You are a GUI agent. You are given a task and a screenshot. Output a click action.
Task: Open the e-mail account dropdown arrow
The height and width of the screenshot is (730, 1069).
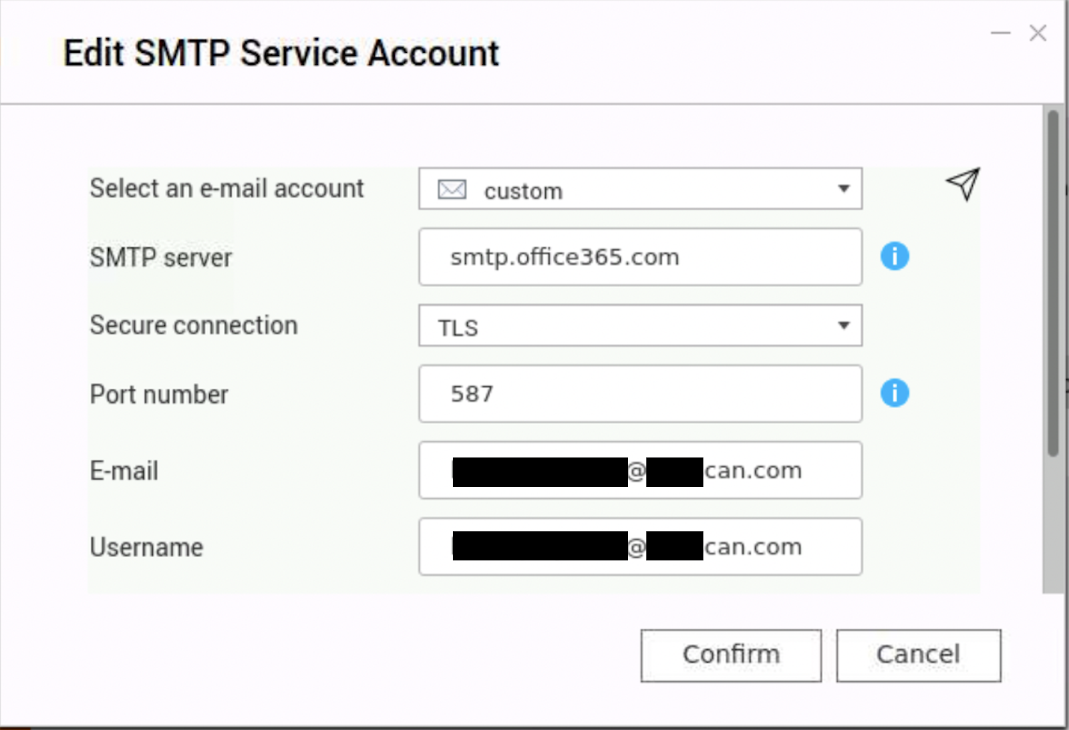click(x=844, y=189)
